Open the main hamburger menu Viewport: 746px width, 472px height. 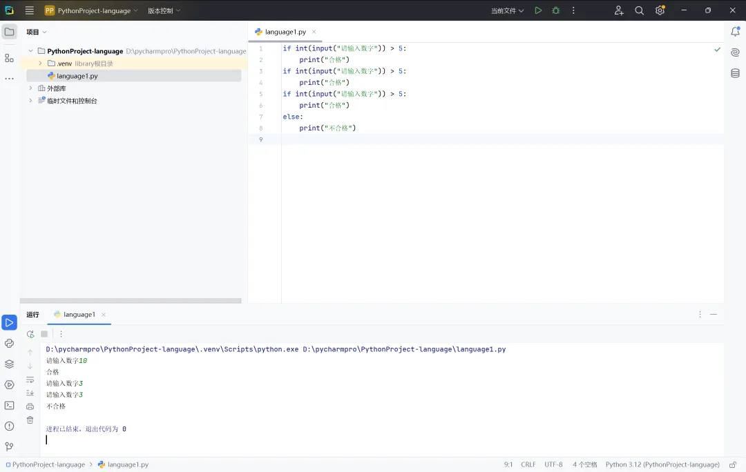pyautogui.click(x=30, y=10)
